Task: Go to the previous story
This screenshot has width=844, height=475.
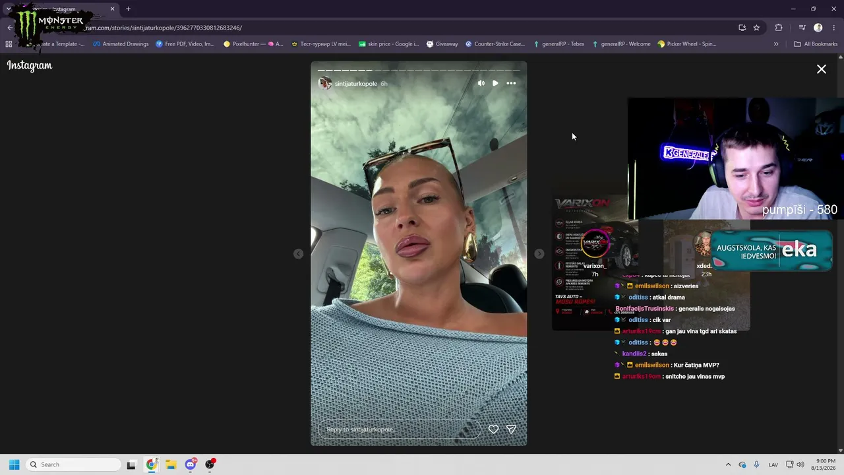Action: (298, 254)
